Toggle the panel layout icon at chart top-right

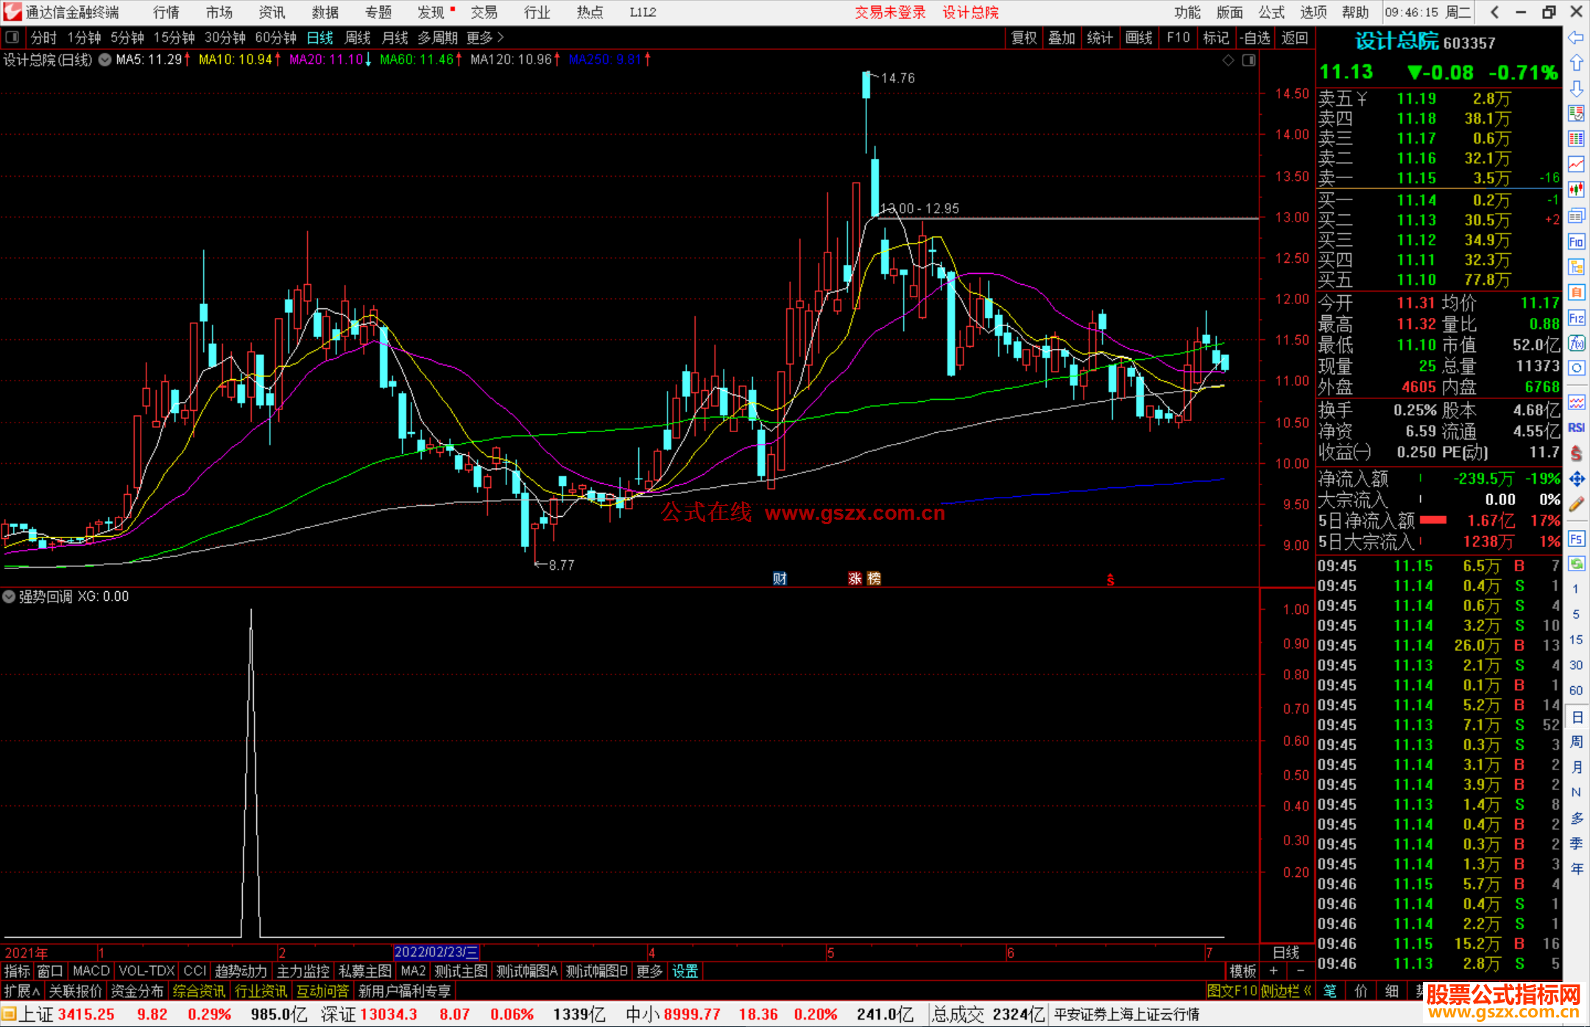(x=1248, y=60)
